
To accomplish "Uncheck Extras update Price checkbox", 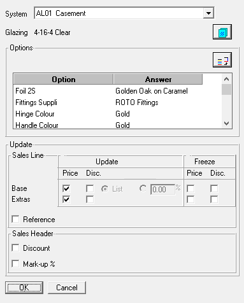I will coord(66,199).
